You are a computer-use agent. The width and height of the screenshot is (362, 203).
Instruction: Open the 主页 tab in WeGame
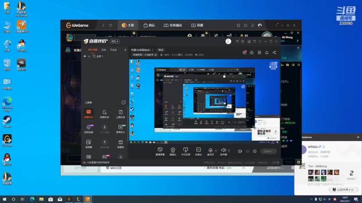click(x=128, y=25)
